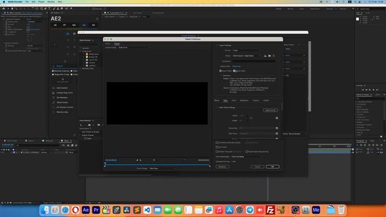Open Premiere Pro from the Dock
The image size is (386, 217).
[96, 210]
